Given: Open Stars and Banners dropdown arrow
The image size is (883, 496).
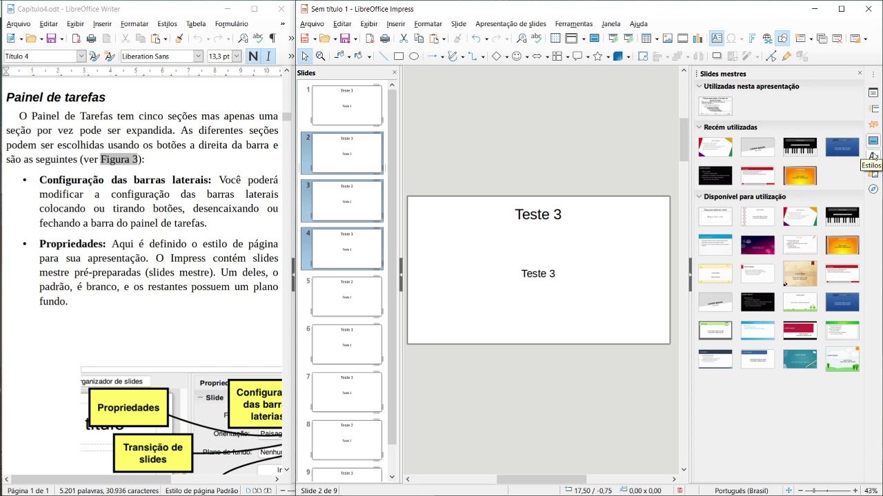Looking at the screenshot, I should tap(607, 56).
